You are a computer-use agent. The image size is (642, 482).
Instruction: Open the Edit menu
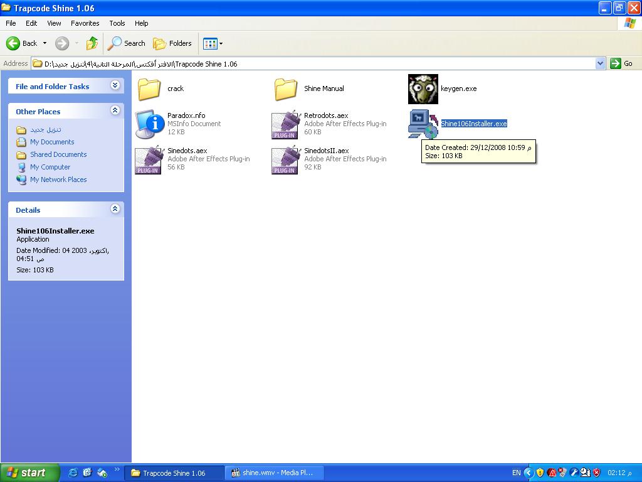tap(31, 23)
